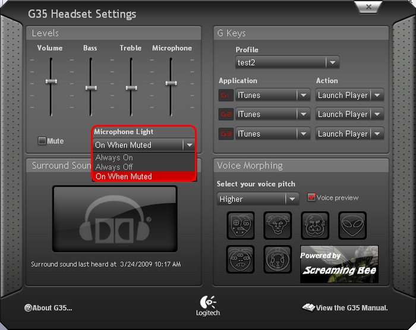Open the Profile dropdown showing test2
This screenshot has height=330, width=416.
pyautogui.click(x=287, y=62)
